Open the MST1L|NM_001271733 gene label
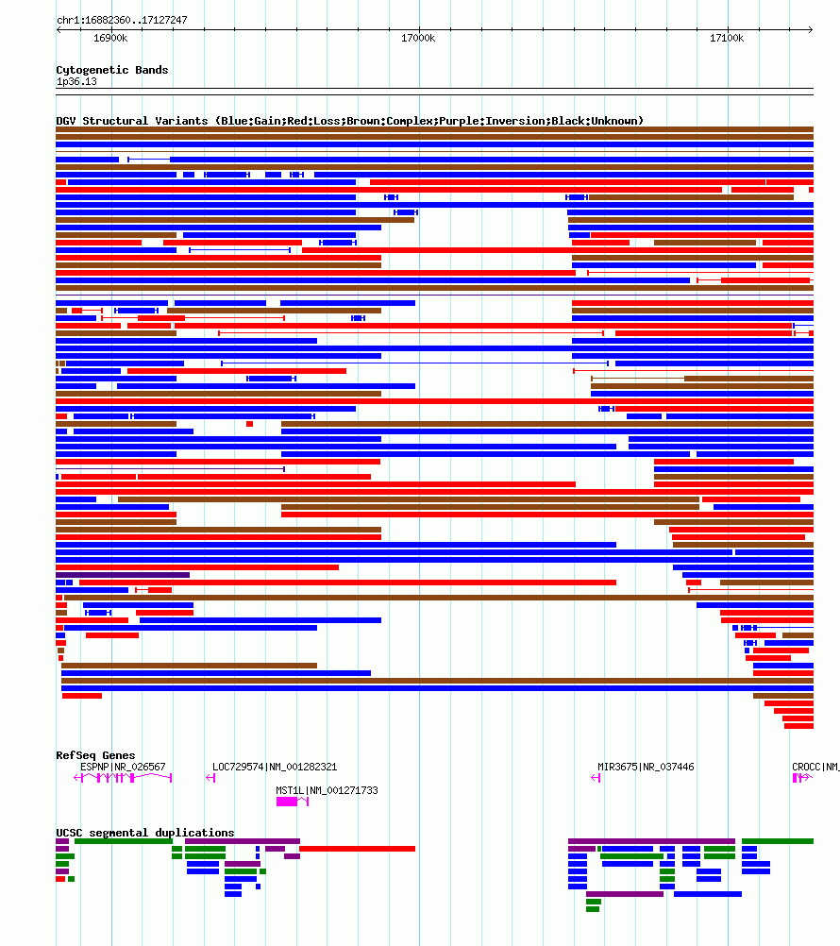Screen dimensions: 840x946 point(327,790)
